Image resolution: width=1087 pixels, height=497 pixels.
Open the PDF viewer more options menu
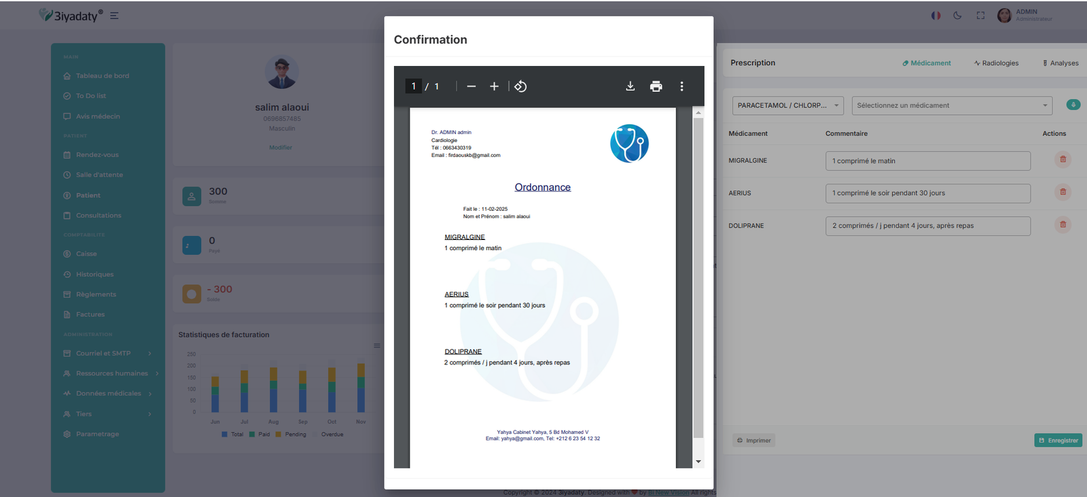681,86
